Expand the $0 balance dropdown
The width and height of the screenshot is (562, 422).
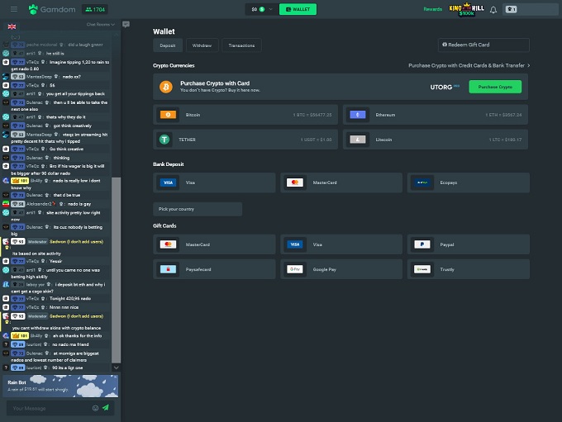262,9
